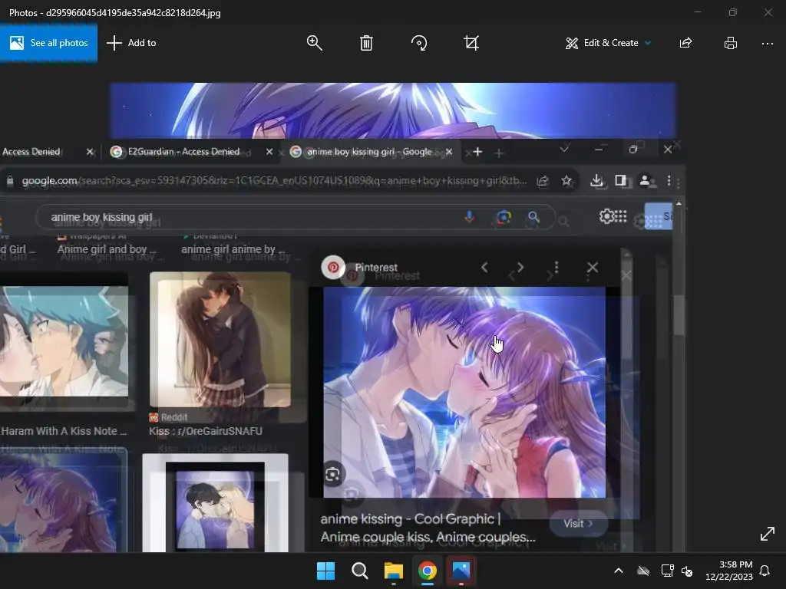
Task: Open File Explorer from the taskbar
Action: pos(394,571)
